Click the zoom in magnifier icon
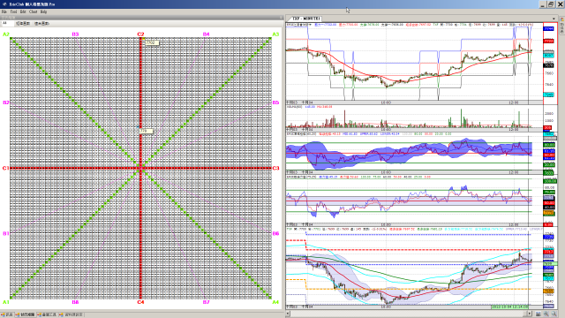 tap(546, 314)
